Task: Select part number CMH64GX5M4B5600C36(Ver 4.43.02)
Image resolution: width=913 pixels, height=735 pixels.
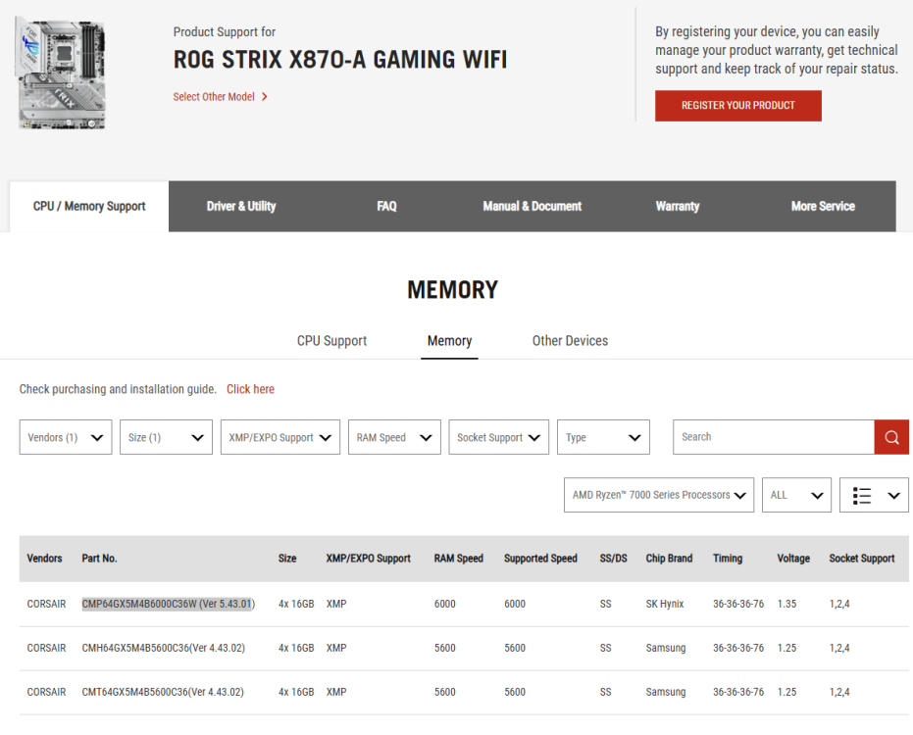Action: pos(163,649)
